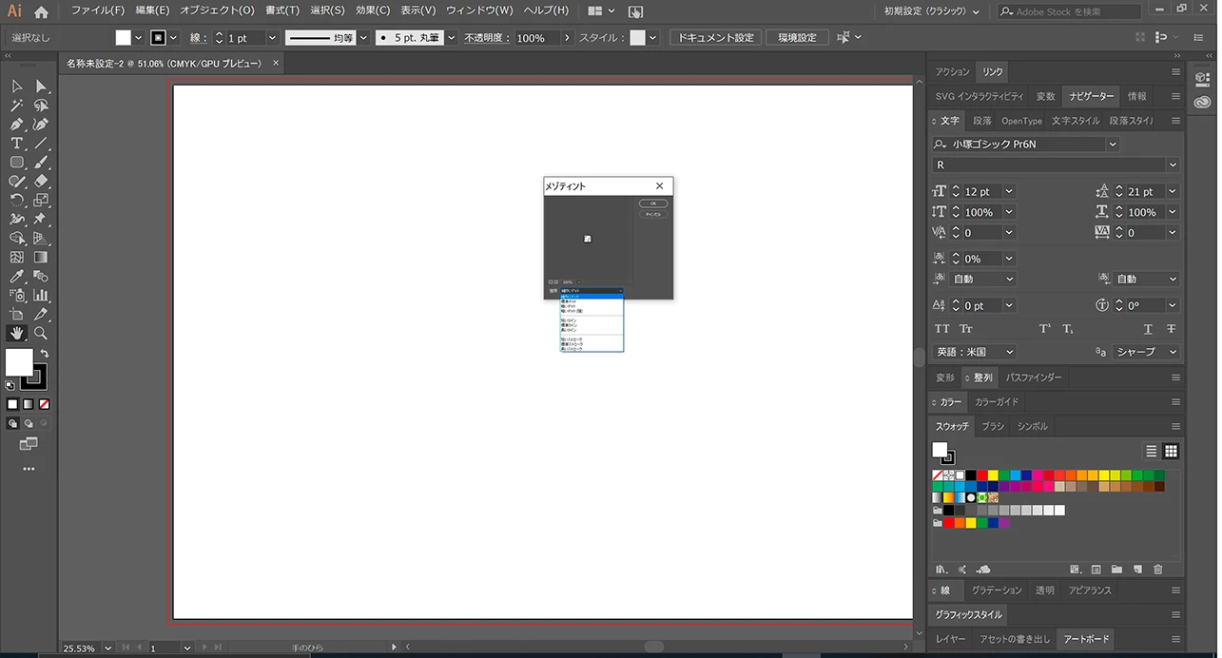
Task: Switch swatches panel to list view
Action: click(x=1152, y=451)
